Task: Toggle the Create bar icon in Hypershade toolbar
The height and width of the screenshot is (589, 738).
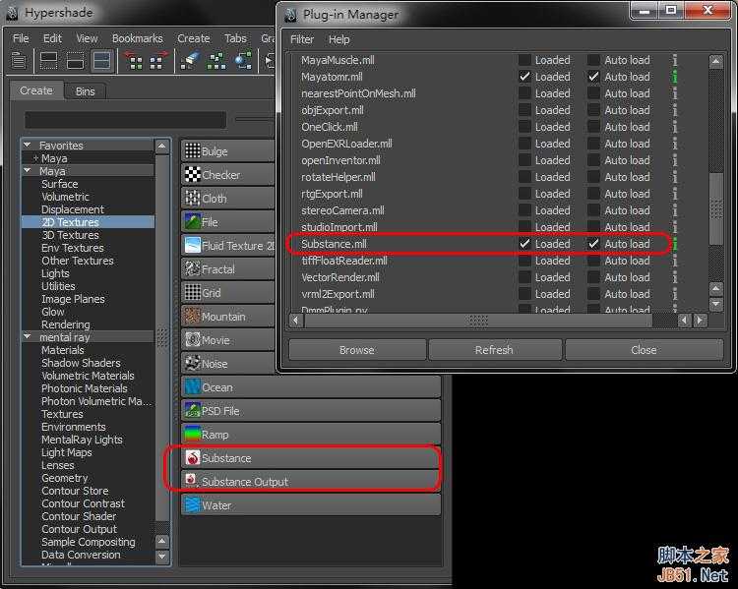Action: point(19,61)
